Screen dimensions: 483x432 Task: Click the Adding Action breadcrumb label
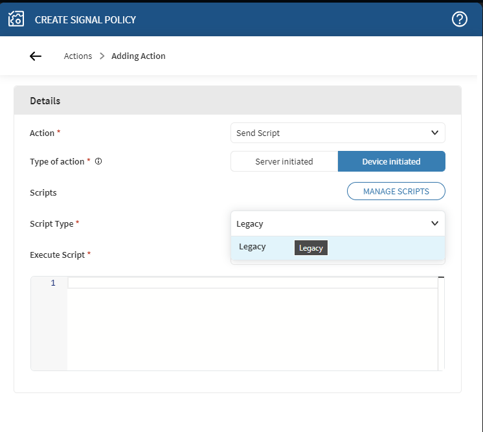(139, 56)
